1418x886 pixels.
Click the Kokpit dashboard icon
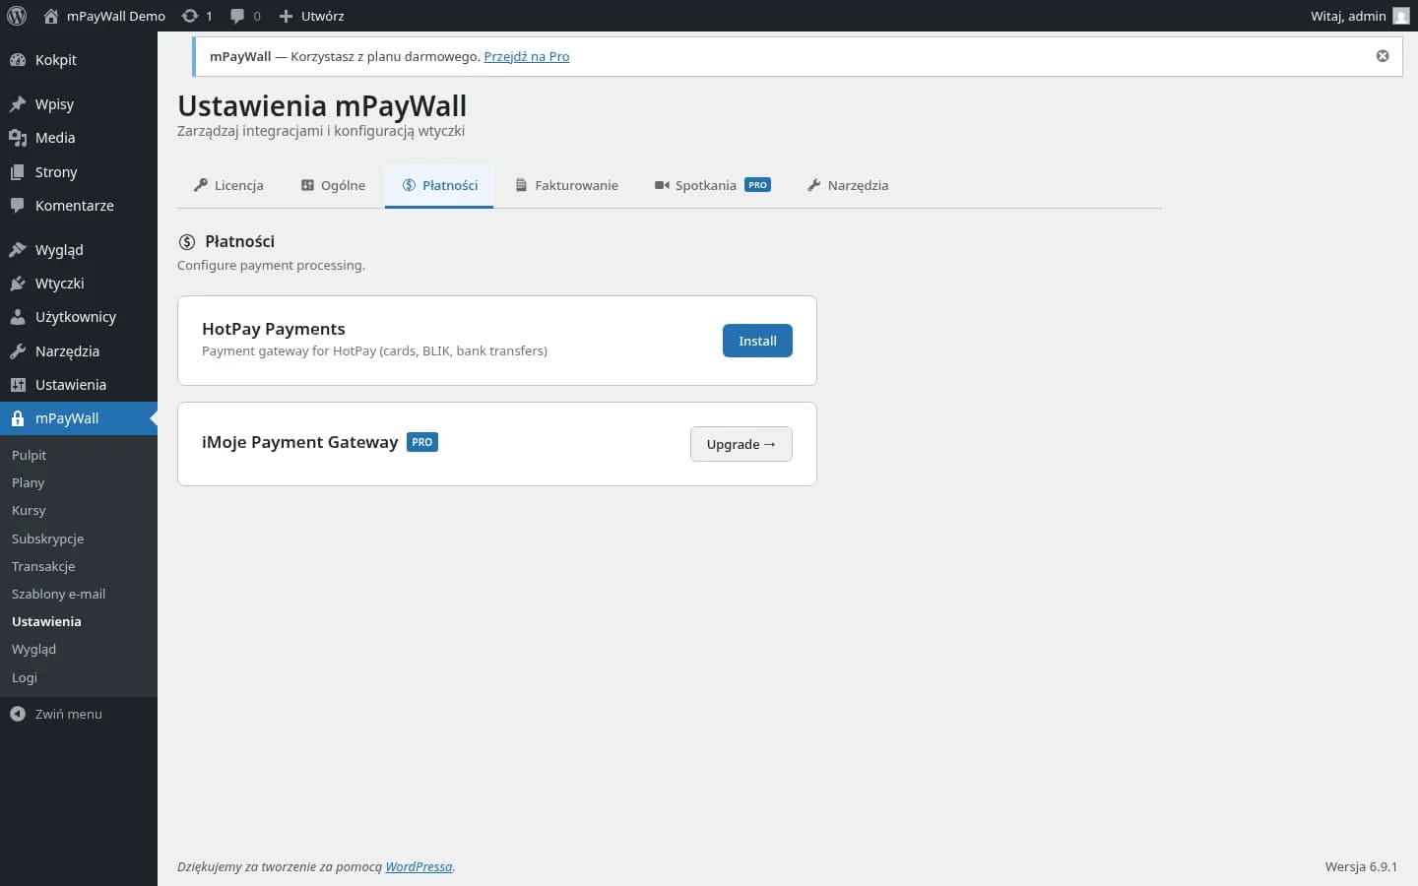point(18,60)
